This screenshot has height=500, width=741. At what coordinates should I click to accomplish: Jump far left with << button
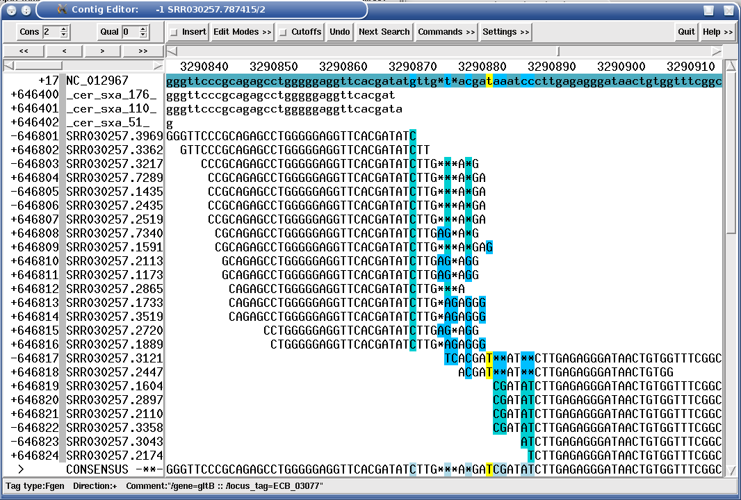coord(24,51)
